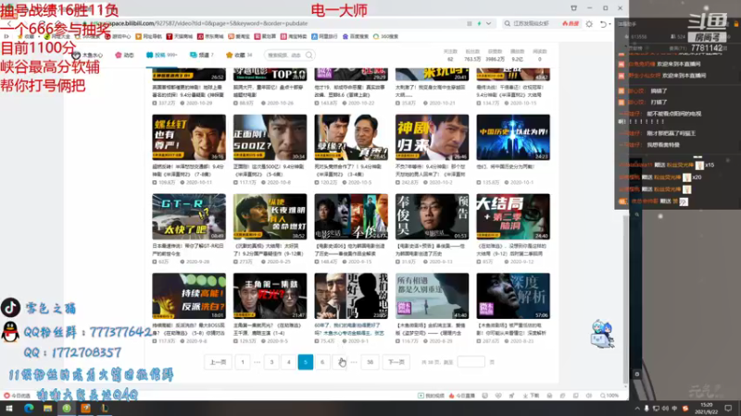This screenshot has width=741, height=416.
Task: Jump to page 3 in pagination
Action: [271, 362]
